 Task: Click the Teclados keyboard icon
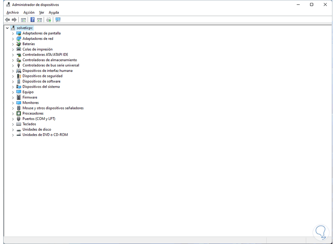19,124
